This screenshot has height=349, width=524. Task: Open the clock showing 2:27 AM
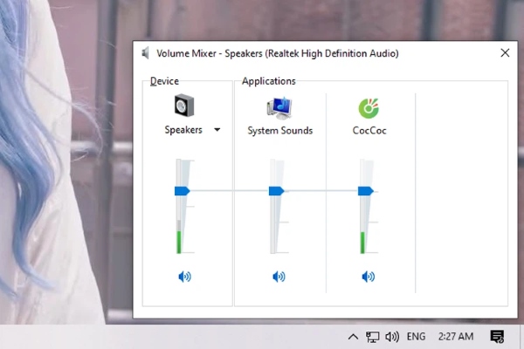click(456, 336)
